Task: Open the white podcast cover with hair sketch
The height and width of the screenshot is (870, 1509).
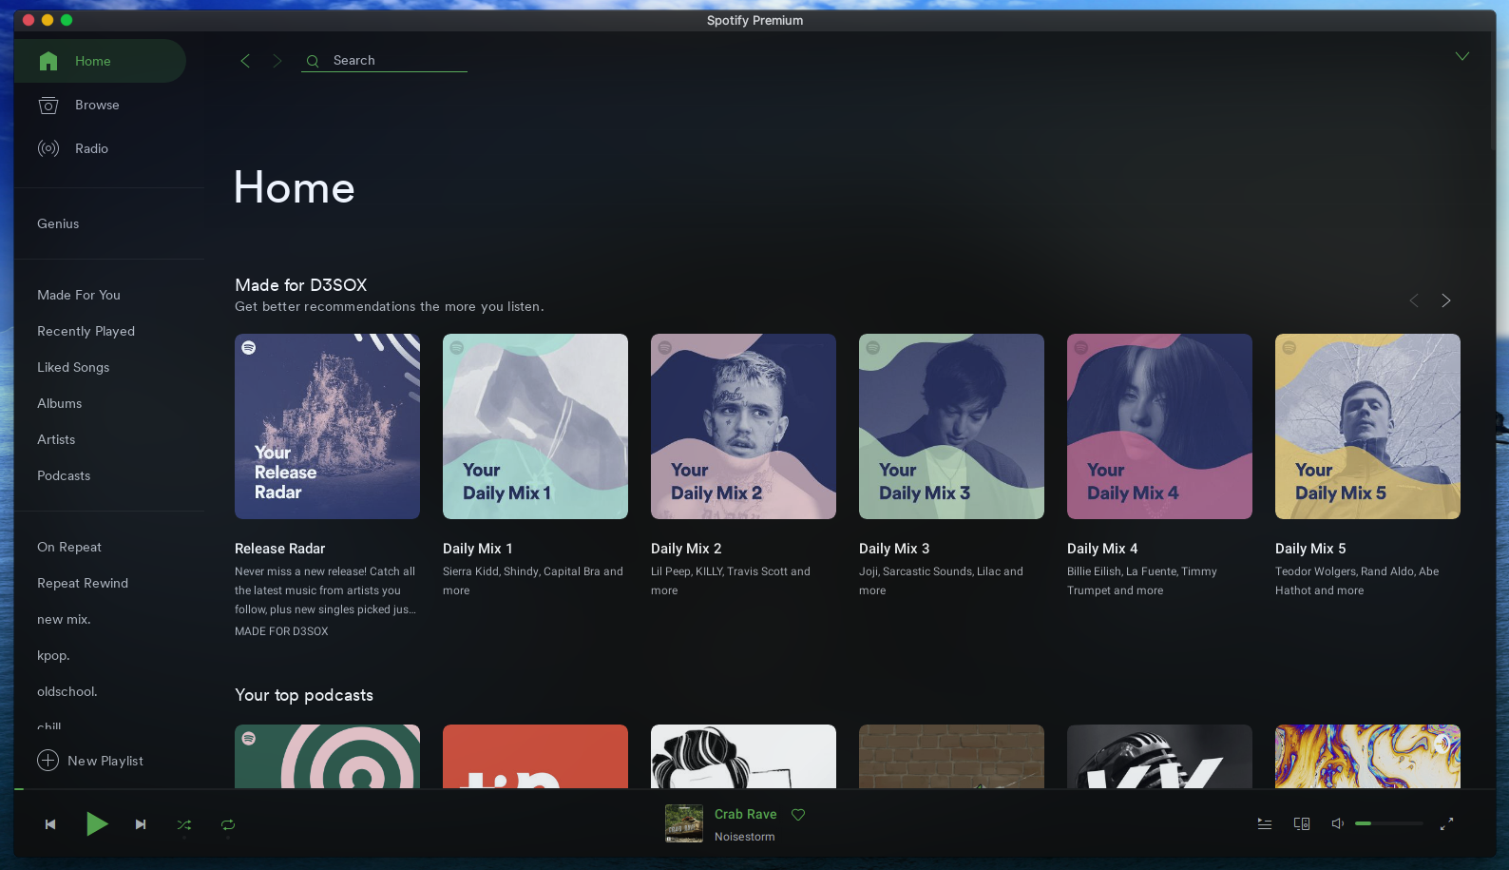Action: tap(743, 757)
